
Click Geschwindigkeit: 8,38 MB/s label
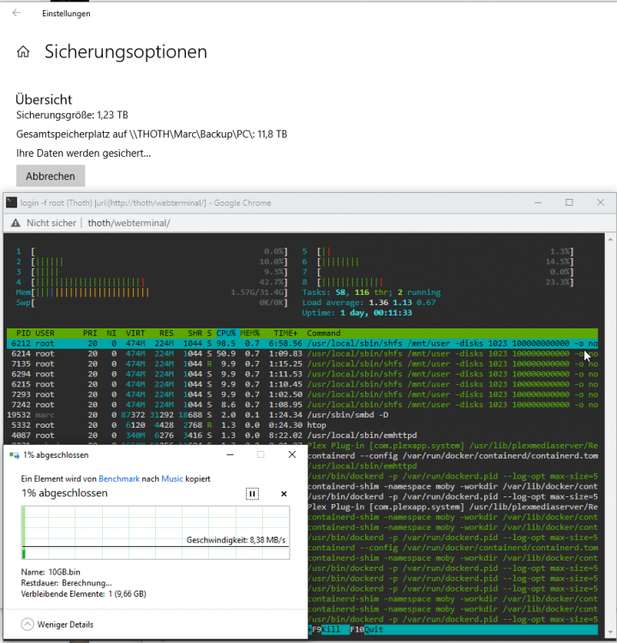pyautogui.click(x=236, y=539)
